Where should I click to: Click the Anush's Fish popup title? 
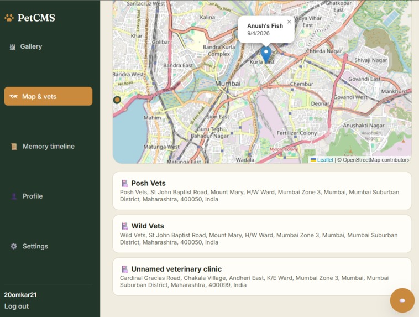point(265,25)
